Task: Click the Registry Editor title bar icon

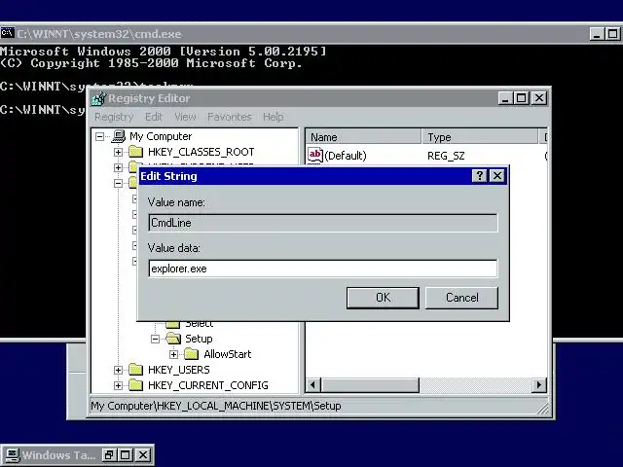Action: click(98, 98)
